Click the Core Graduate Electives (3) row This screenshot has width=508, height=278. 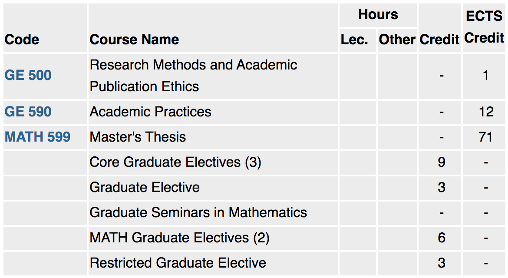pos(254,162)
